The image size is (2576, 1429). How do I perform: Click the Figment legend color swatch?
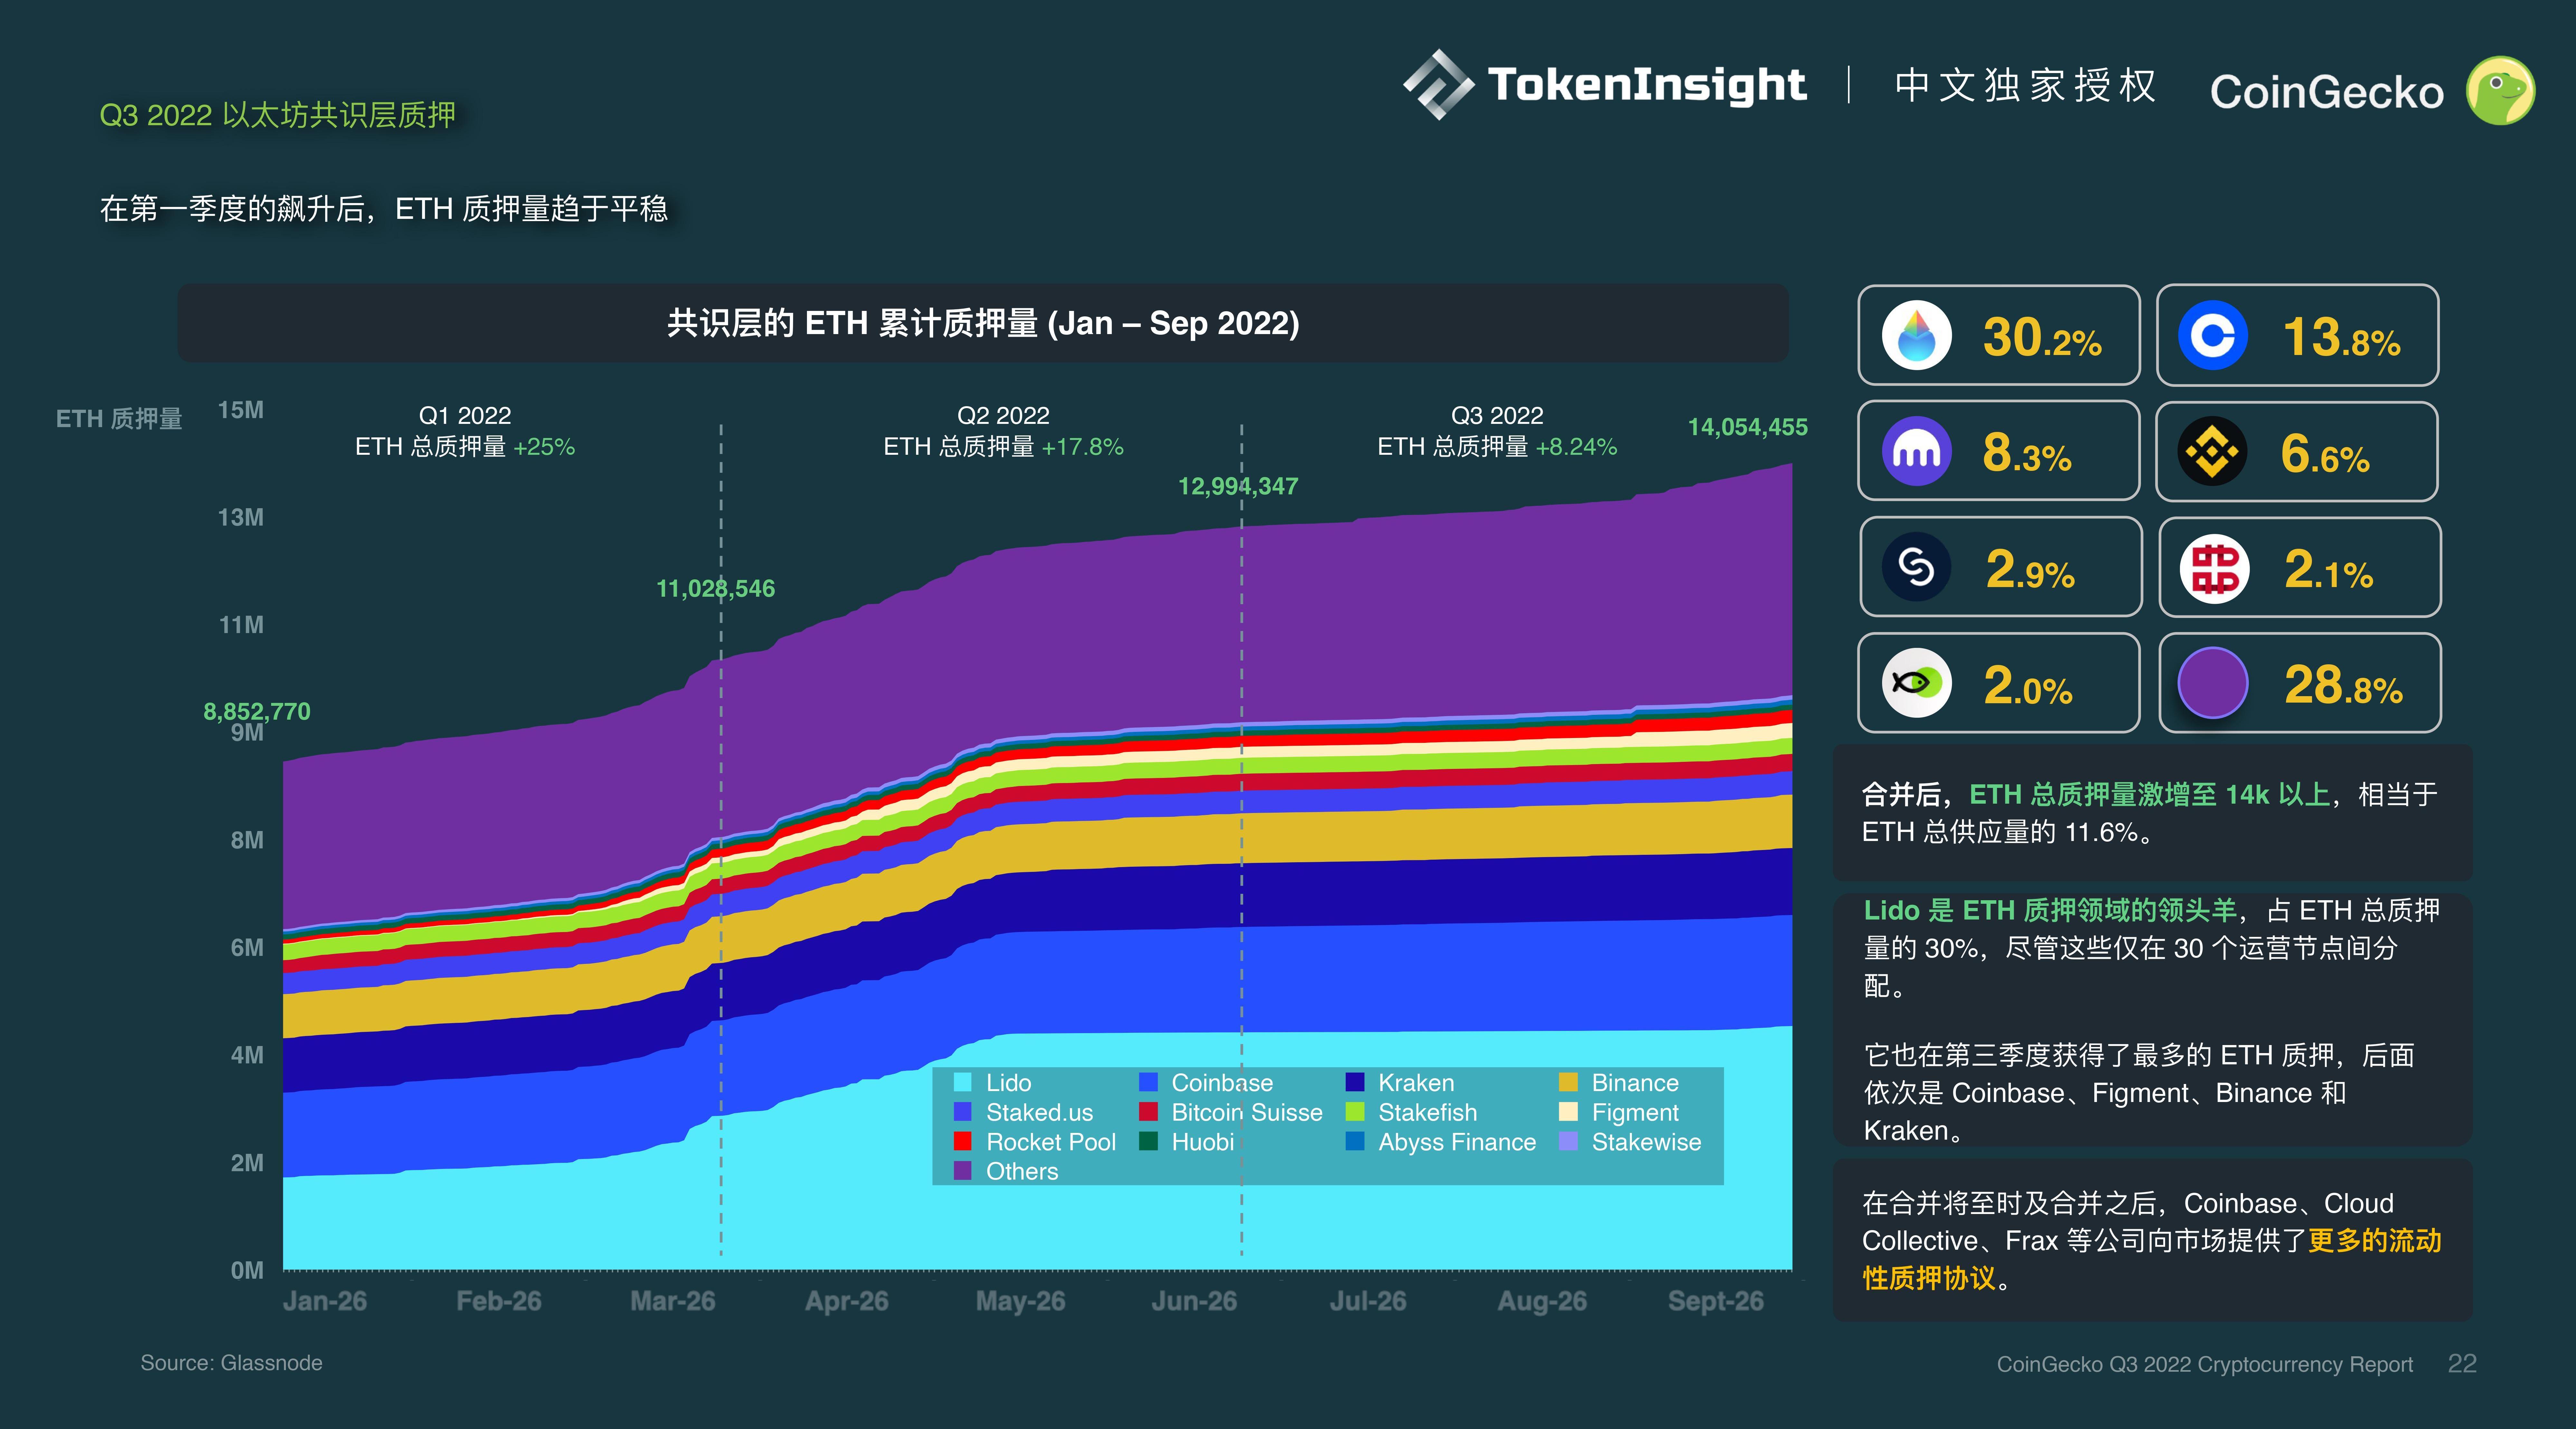(x=1568, y=1112)
